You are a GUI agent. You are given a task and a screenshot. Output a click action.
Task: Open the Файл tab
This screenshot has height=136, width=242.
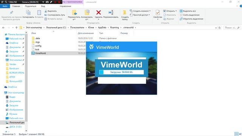[5, 6]
